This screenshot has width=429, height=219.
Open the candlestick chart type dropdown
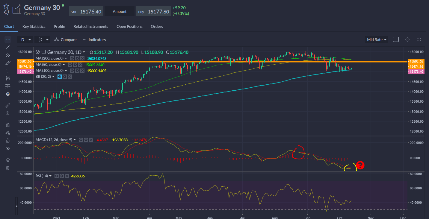pos(43,39)
